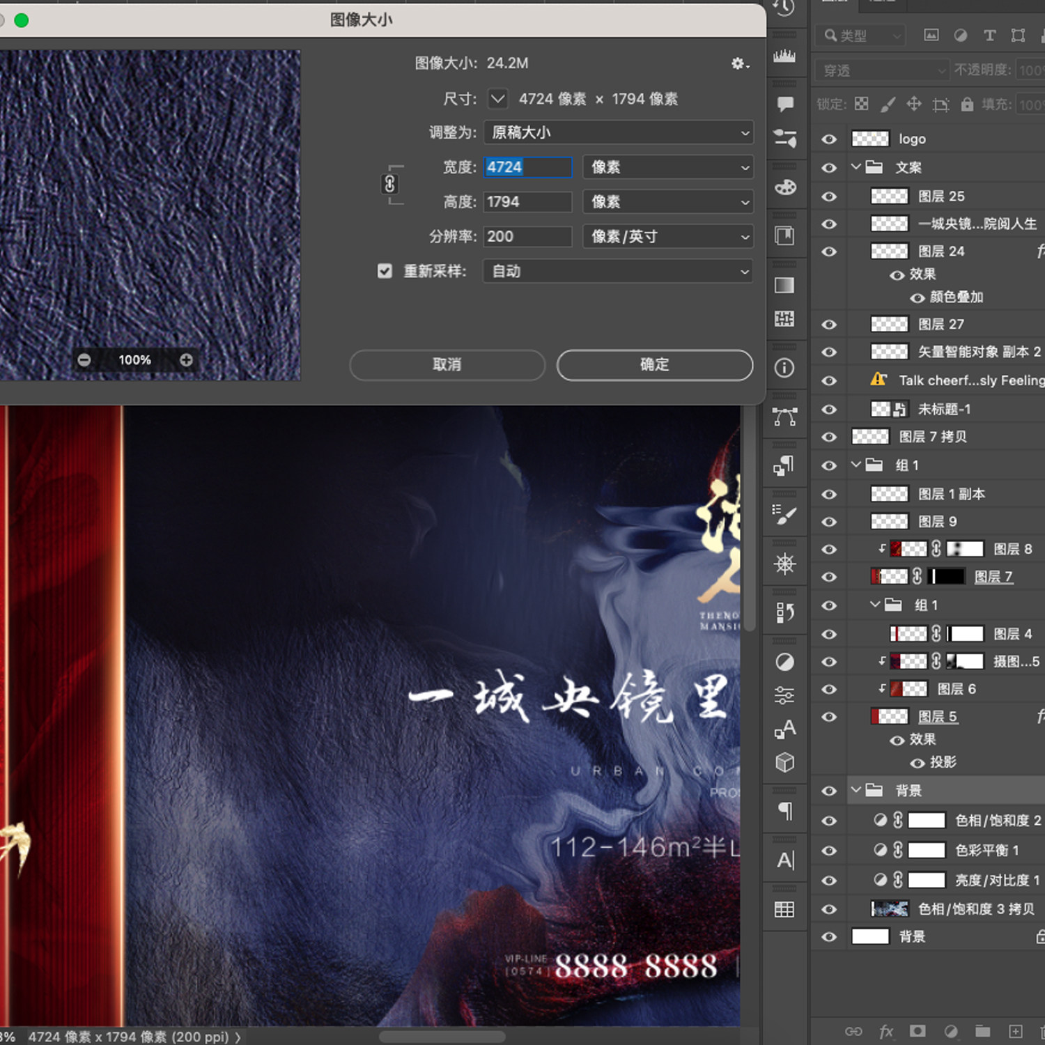Zoom out the dialog preview

84,360
